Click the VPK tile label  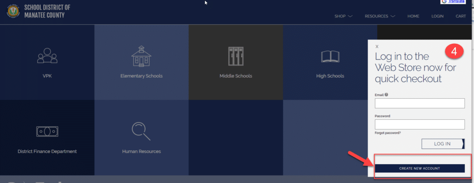(x=47, y=76)
